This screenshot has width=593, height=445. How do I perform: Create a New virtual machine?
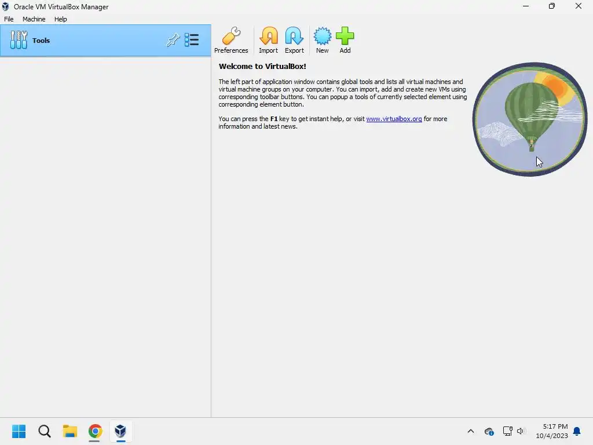(322, 40)
